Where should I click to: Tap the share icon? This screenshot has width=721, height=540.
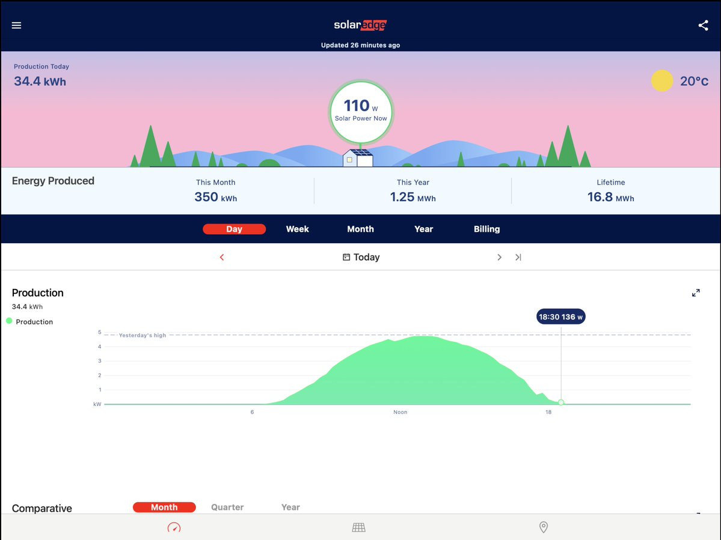tap(703, 25)
